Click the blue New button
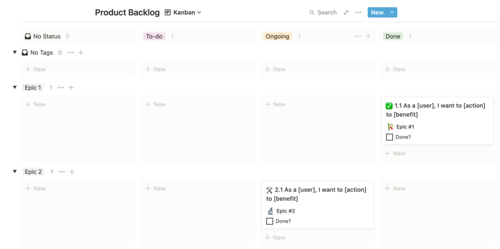 (377, 12)
